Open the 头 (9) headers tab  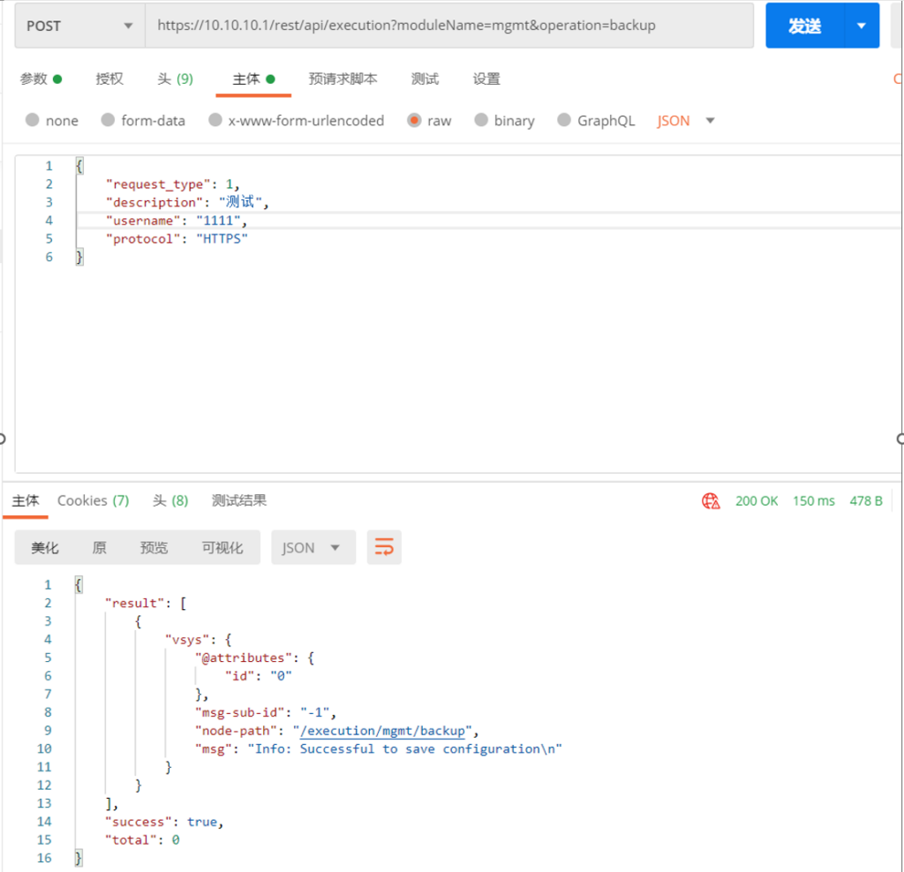click(x=176, y=79)
